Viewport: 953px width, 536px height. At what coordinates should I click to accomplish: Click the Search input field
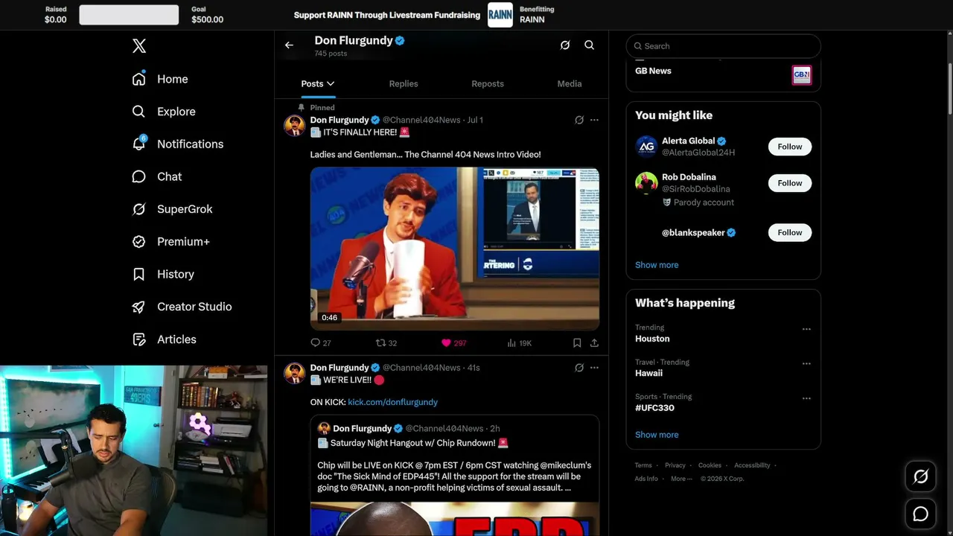(x=723, y=46)
